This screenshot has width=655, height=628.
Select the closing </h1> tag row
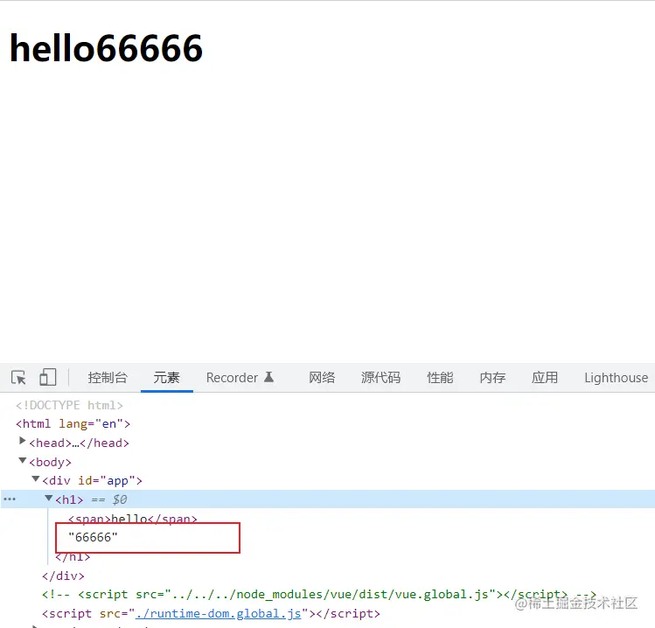pyautogui.click(x=73, y=556)
